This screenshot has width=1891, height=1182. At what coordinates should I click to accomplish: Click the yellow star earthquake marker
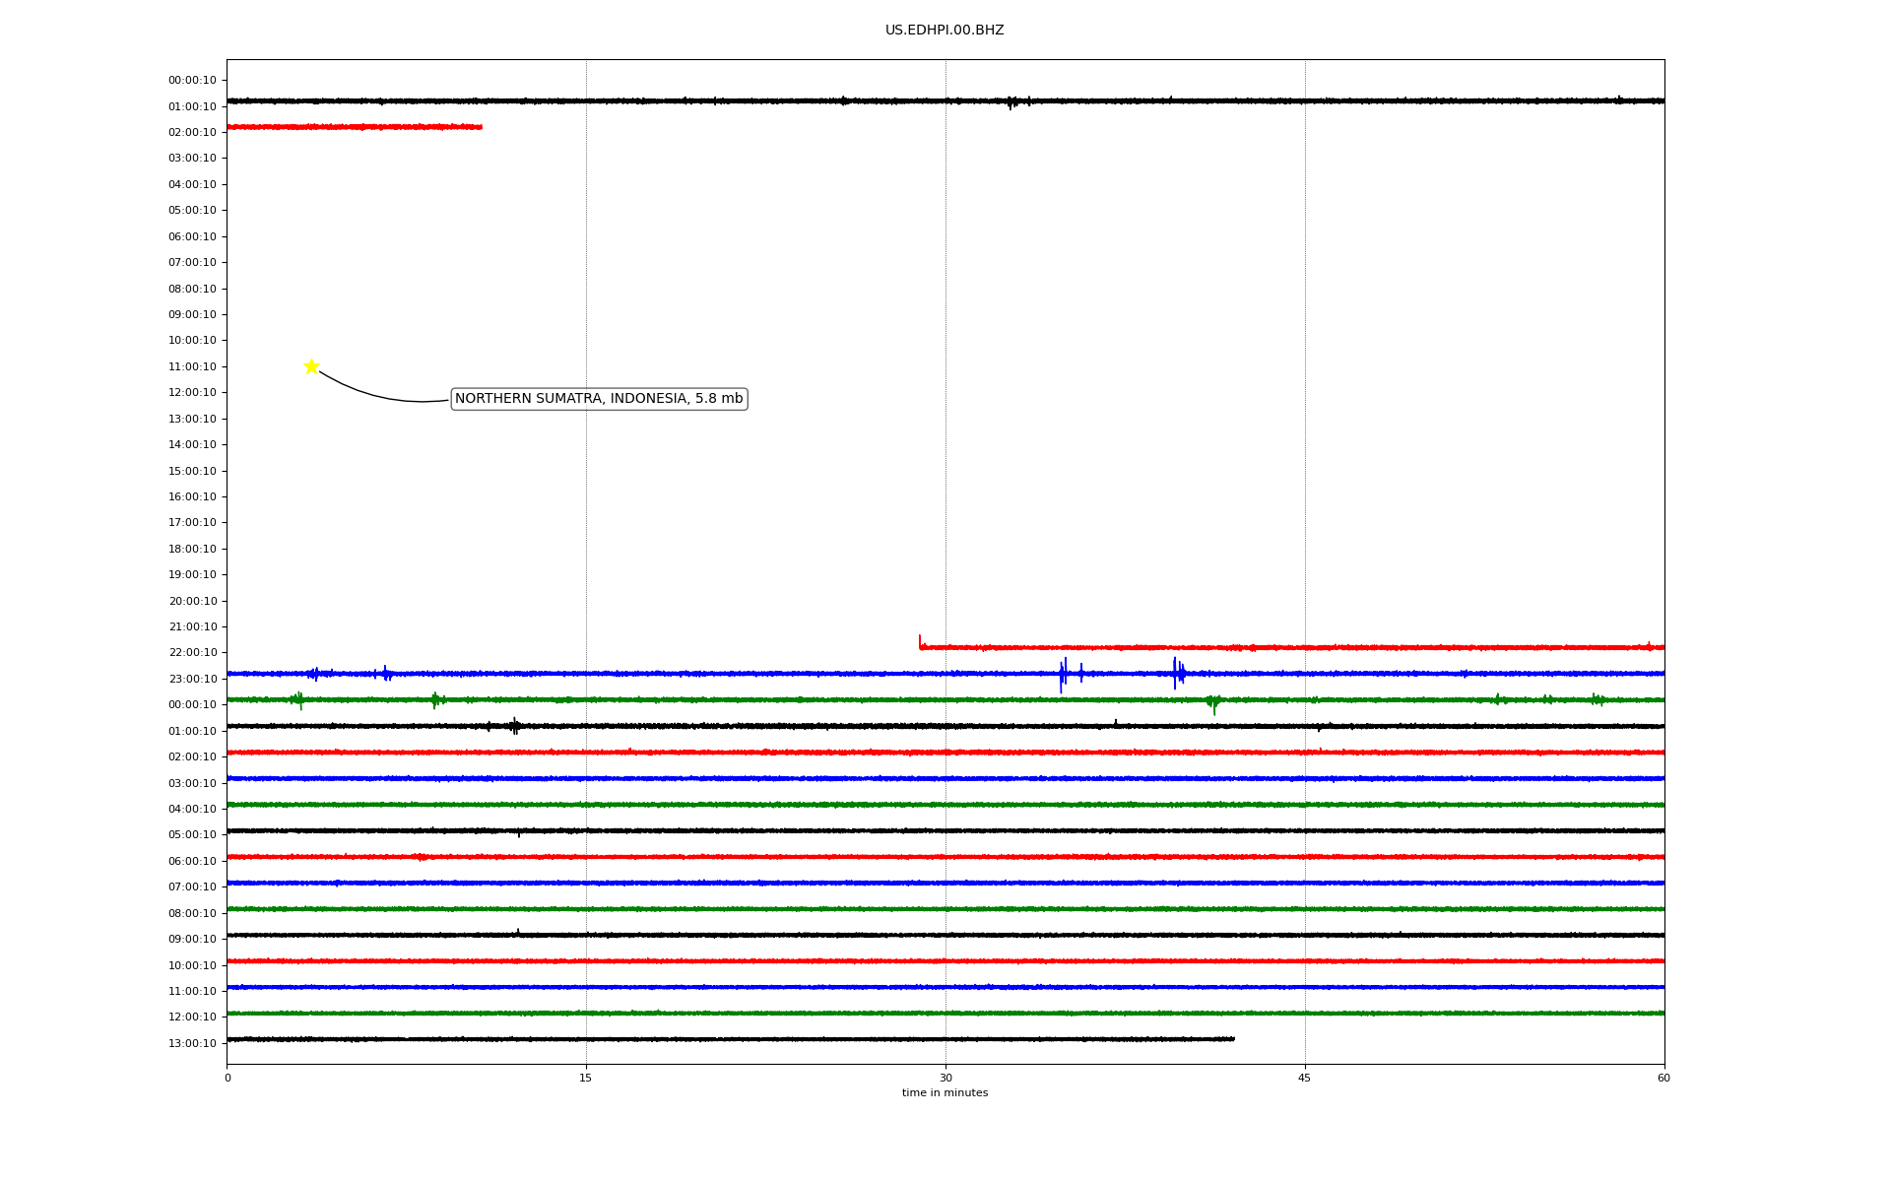point(311,366)
